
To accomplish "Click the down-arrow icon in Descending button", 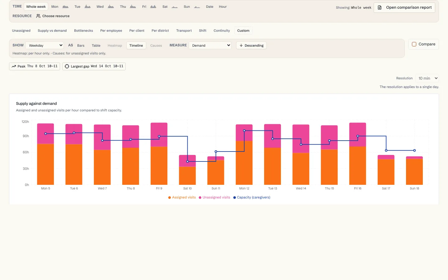I will [241, 45].
